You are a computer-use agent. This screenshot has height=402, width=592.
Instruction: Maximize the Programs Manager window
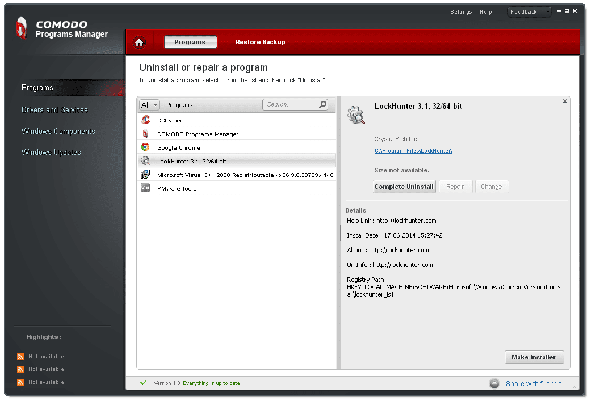point(566,11)
